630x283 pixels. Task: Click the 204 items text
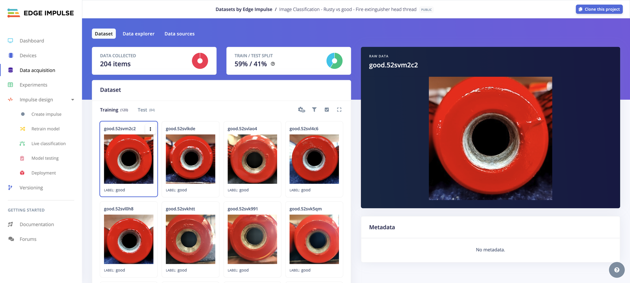click(115, 64)
